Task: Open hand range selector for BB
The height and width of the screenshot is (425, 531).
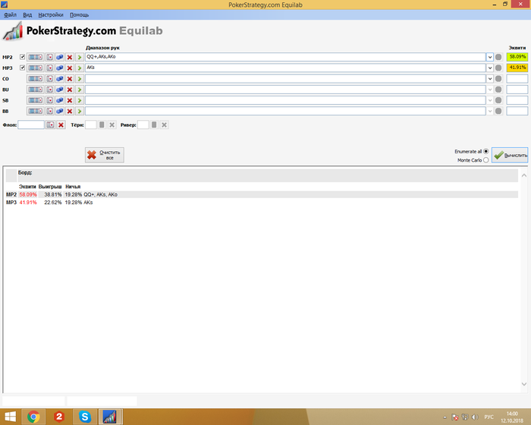Action: (x=35, y=111)
